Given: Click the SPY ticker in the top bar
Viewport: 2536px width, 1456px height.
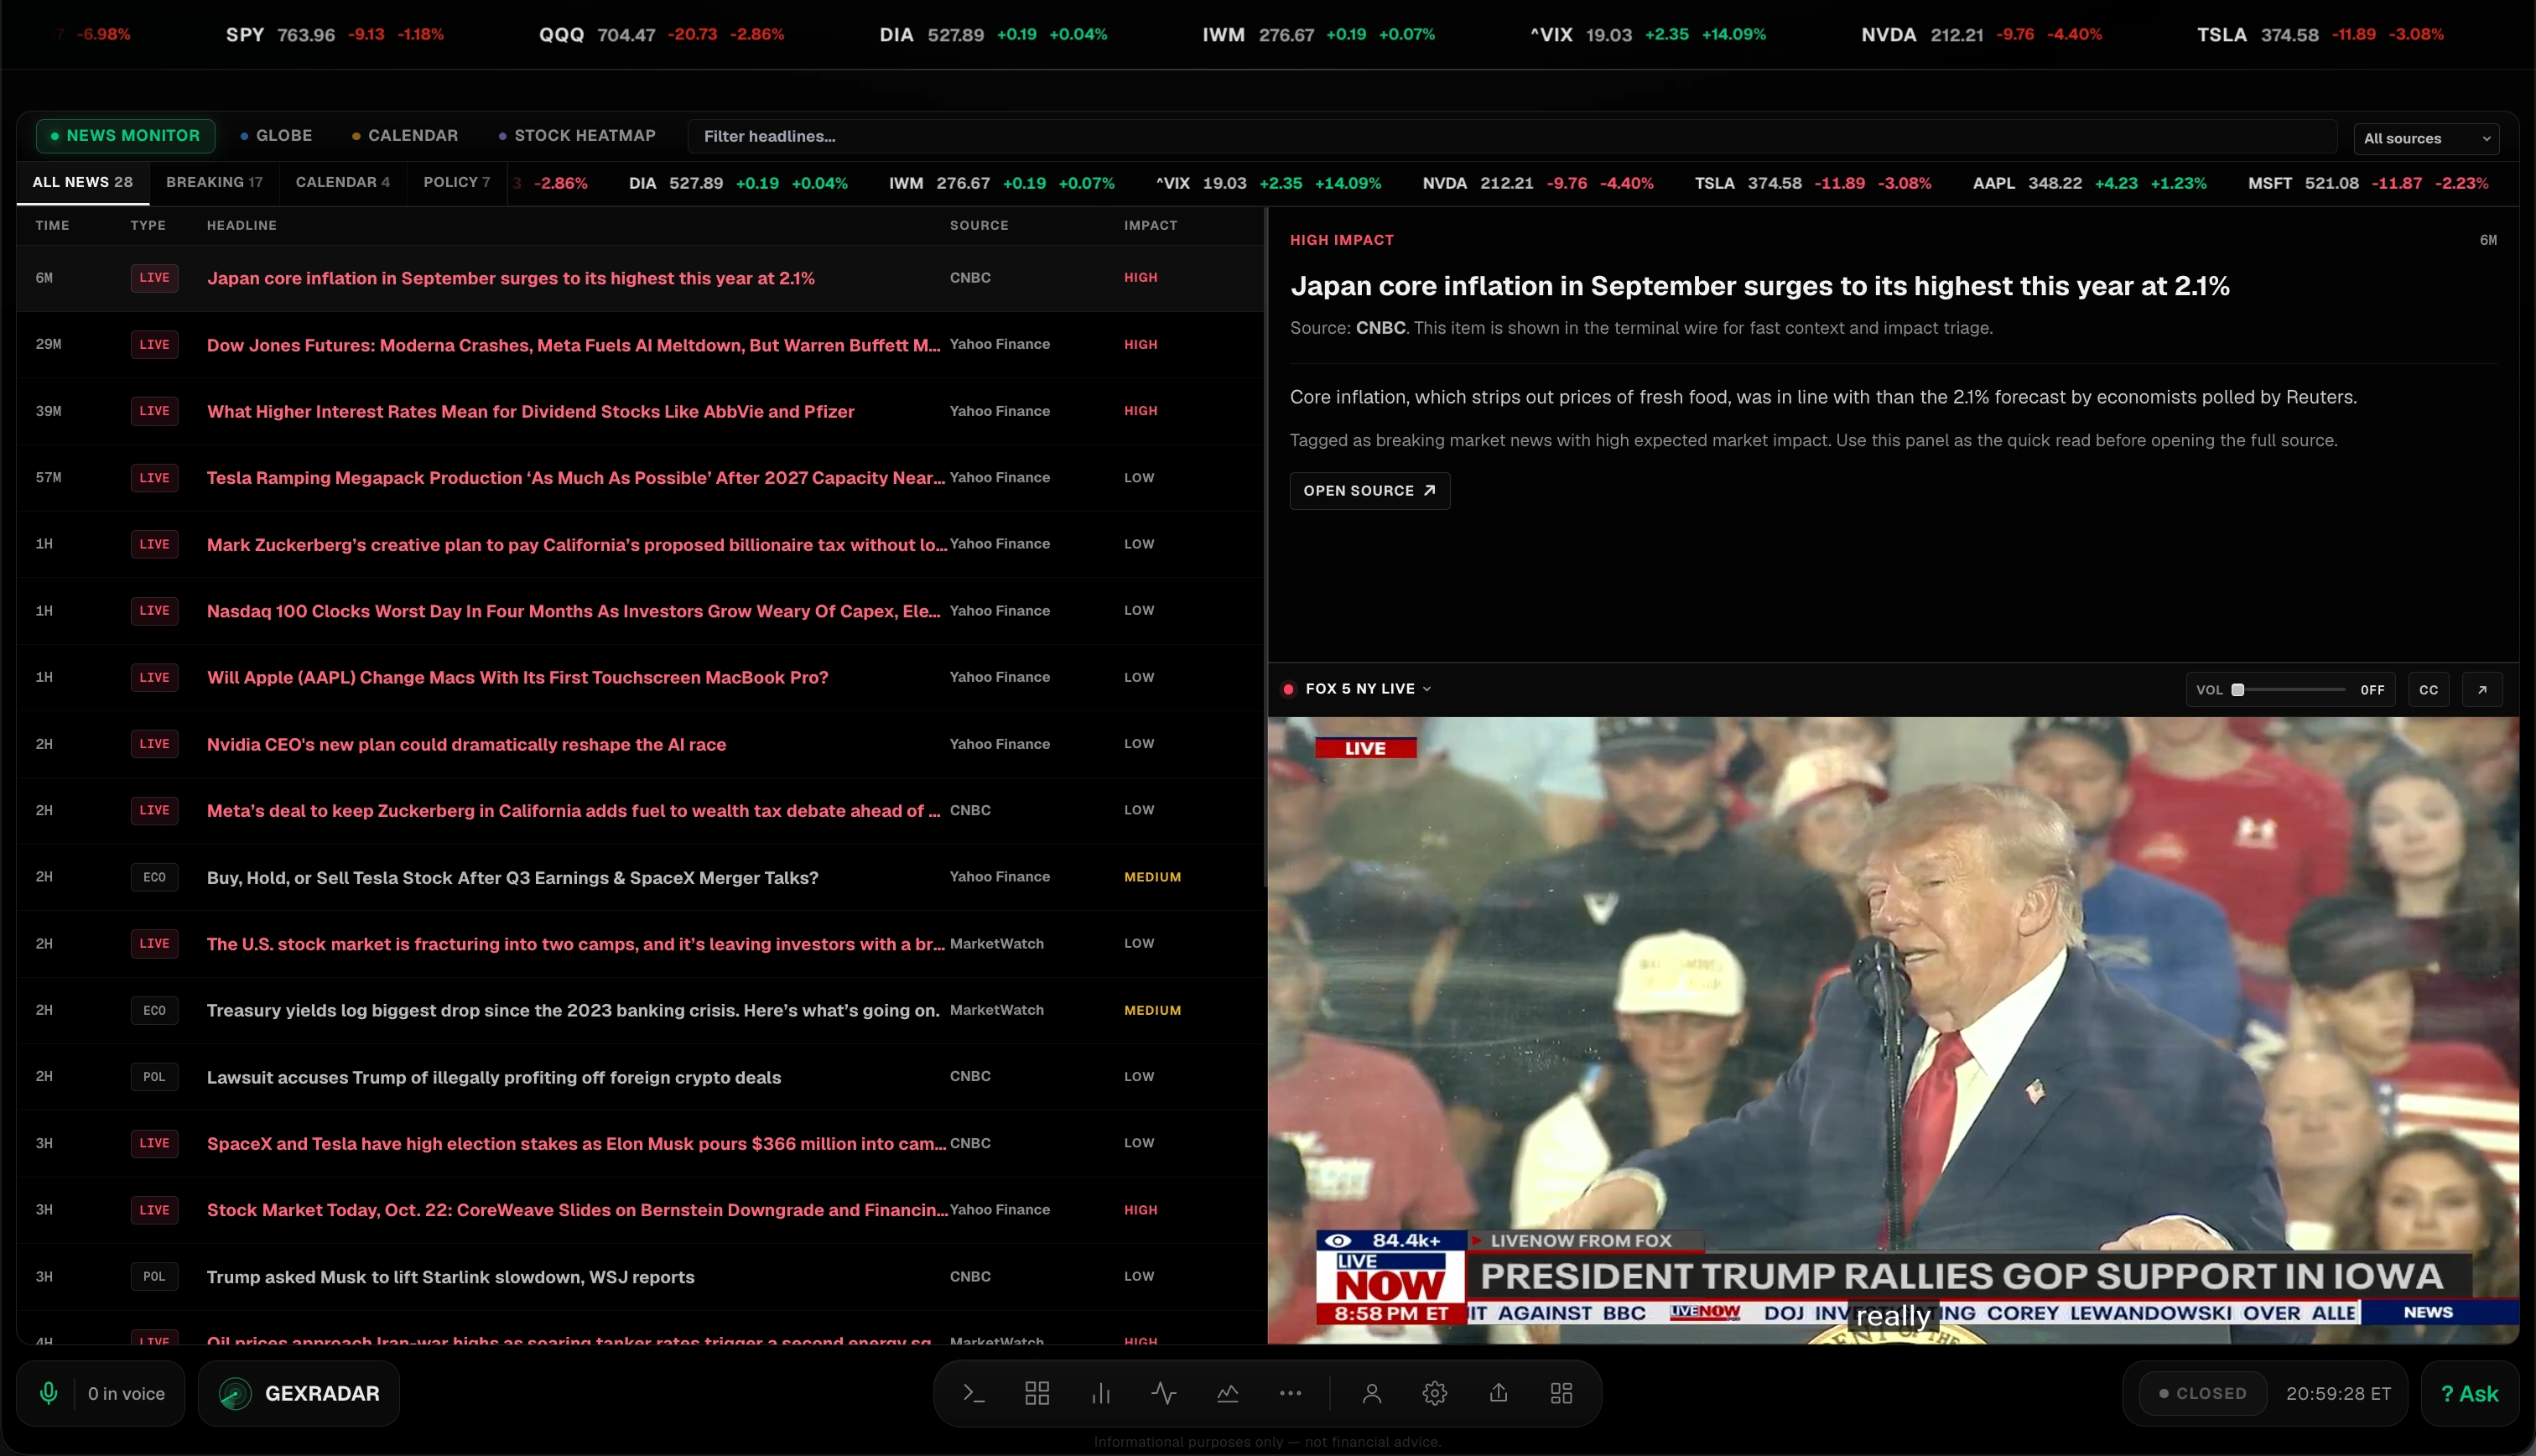Looking at the screenshot, I should [x=335, y=34].
